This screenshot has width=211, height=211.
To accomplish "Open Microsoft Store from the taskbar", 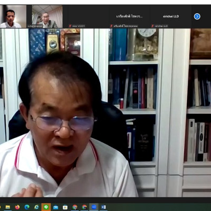I will pyautogui.click(x=65, y=207).
